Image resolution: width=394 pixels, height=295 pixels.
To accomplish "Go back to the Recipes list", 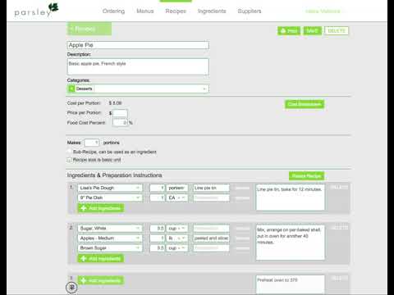I will [x=89, y=29].
